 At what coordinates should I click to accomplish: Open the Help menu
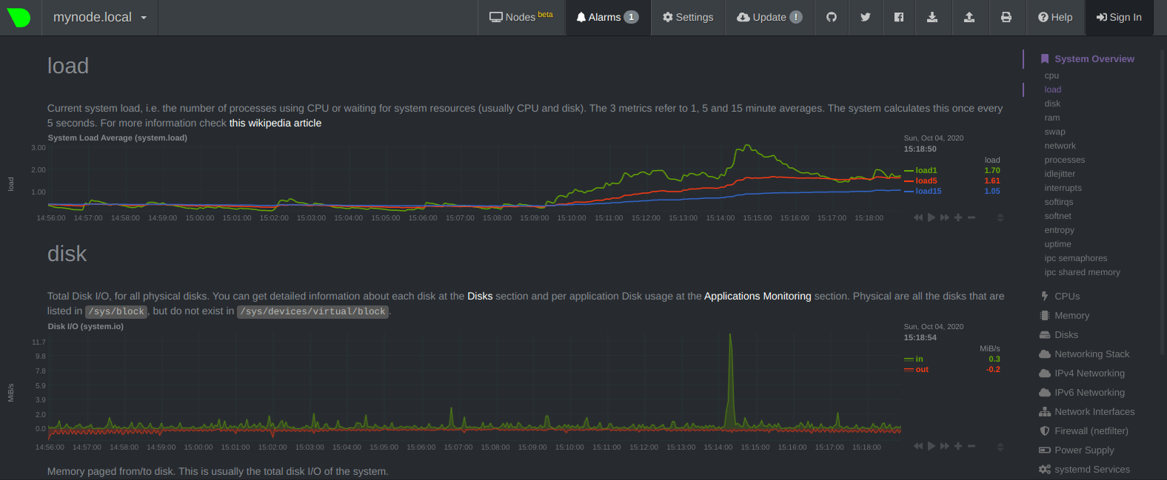click(x=1055, y=17)
